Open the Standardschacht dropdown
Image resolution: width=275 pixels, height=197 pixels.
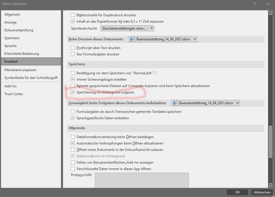tap(127, 28)
